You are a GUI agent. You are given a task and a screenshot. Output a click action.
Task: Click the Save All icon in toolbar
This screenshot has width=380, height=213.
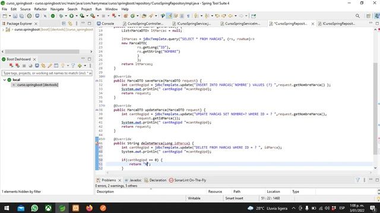coord(21,16)
